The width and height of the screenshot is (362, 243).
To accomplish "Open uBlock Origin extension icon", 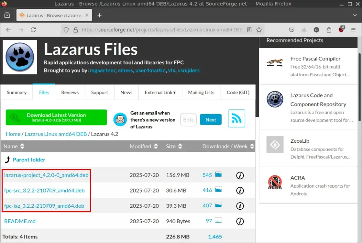I will coord(341,29).
